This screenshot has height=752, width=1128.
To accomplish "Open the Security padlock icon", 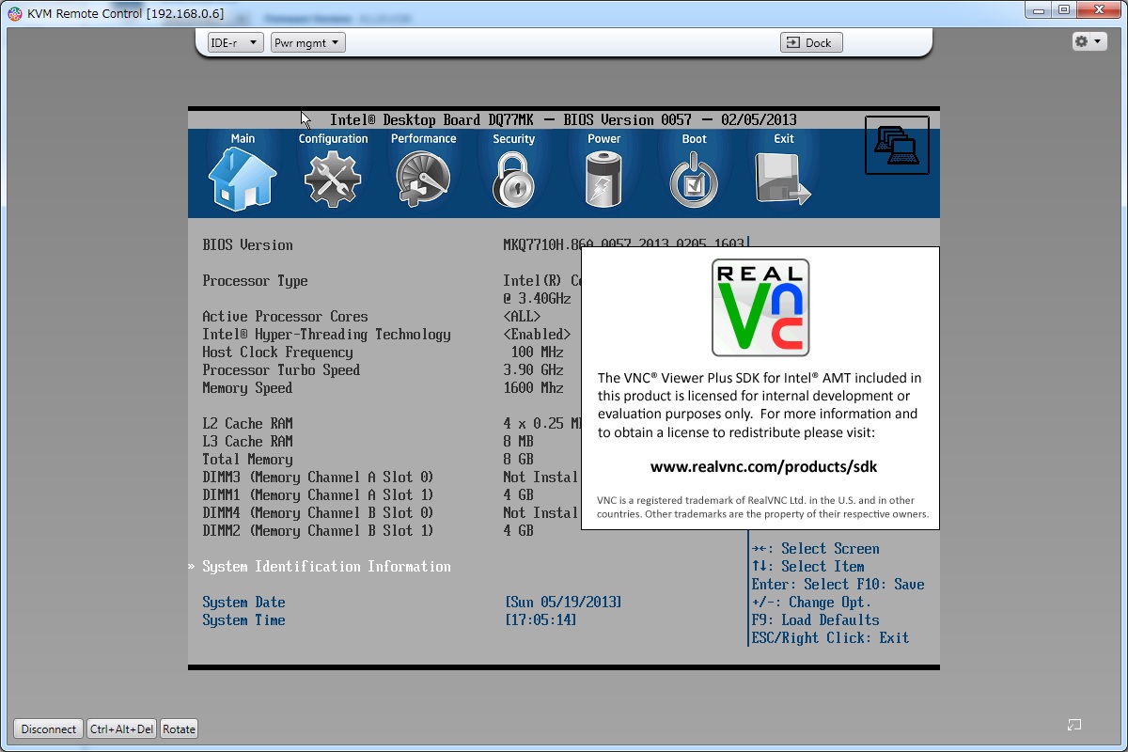I will (x=513, y=179).
